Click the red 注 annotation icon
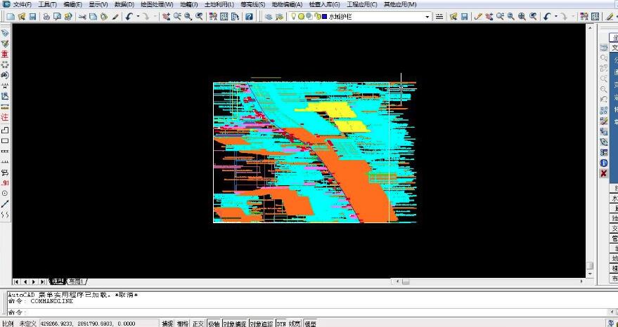Image resolution: width=618 pixels, height=327 pixels. click(5, 117)
